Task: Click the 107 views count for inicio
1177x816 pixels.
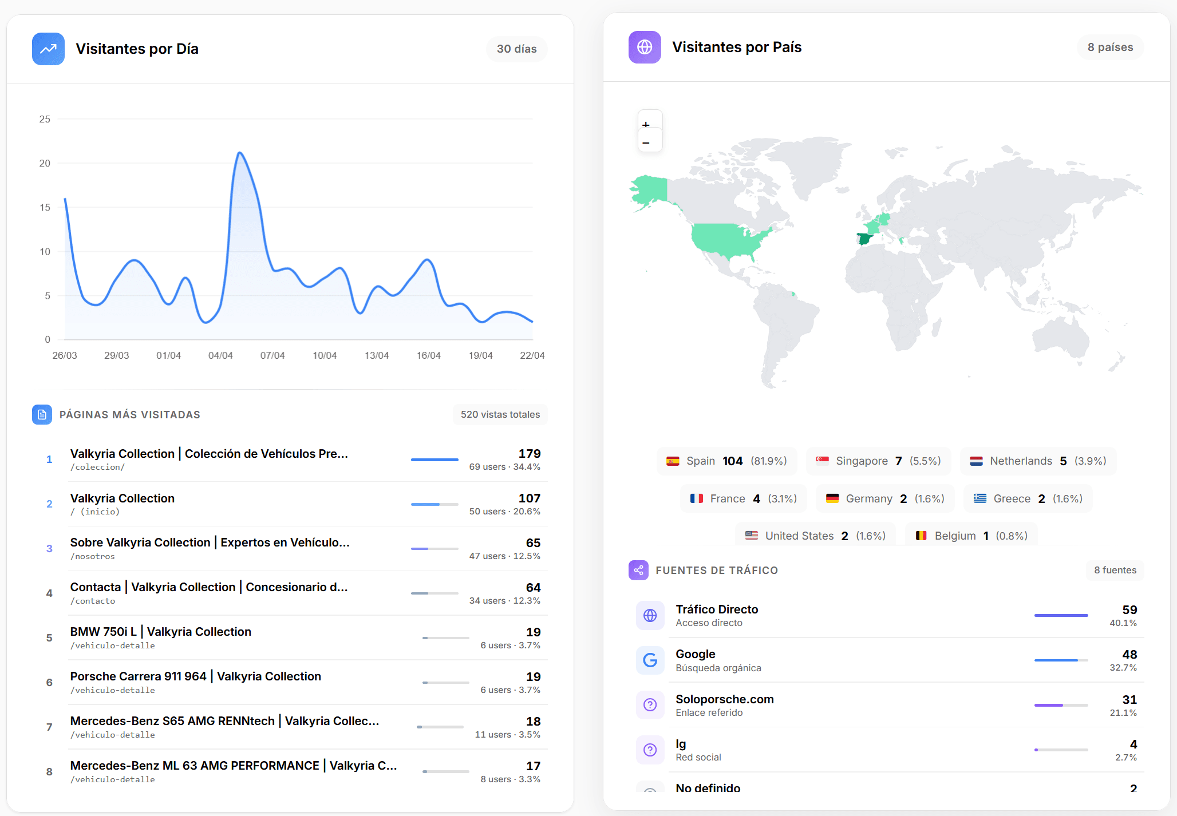Action: 530,498
